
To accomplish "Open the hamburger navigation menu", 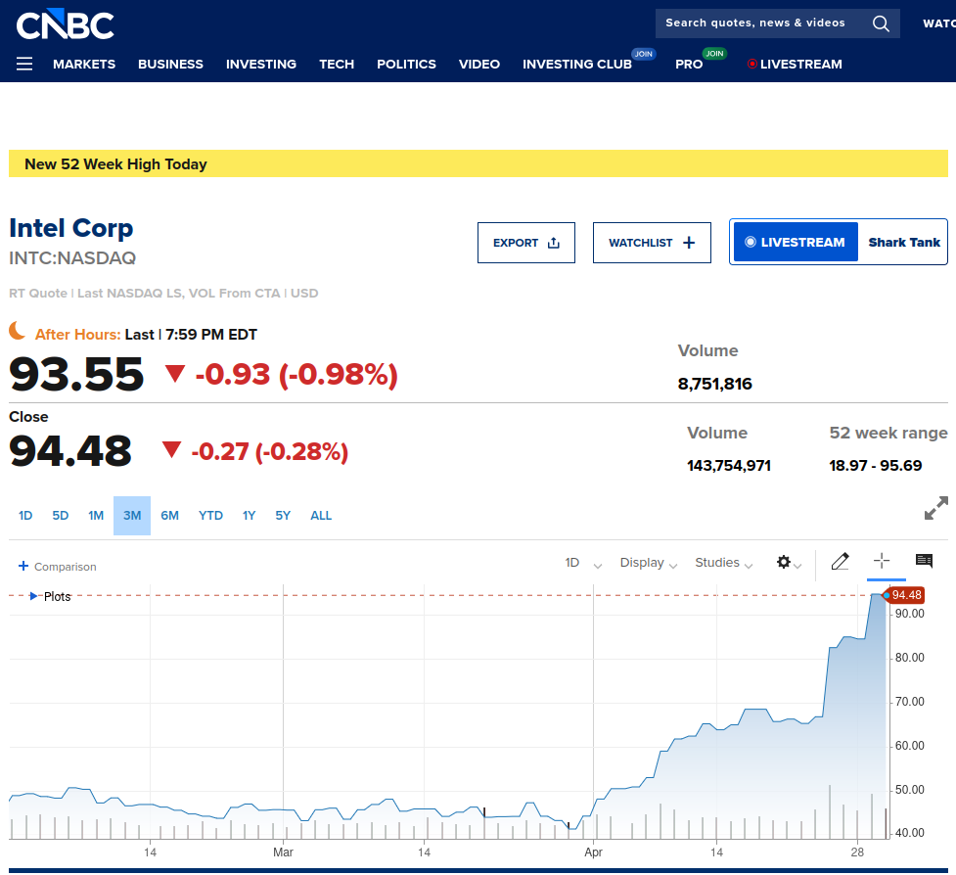I will pos(24,64).
